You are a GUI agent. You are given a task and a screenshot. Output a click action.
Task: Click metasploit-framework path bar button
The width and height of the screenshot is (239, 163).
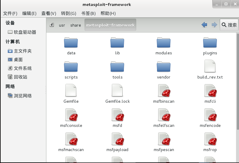pos(110,25)
